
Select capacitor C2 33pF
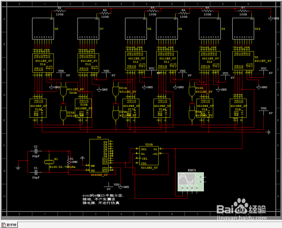36,151
